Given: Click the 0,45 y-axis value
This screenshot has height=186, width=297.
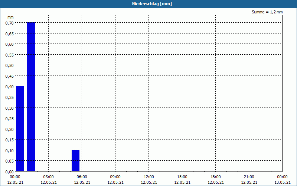Looking at the screenshot, I should (10, 76).
